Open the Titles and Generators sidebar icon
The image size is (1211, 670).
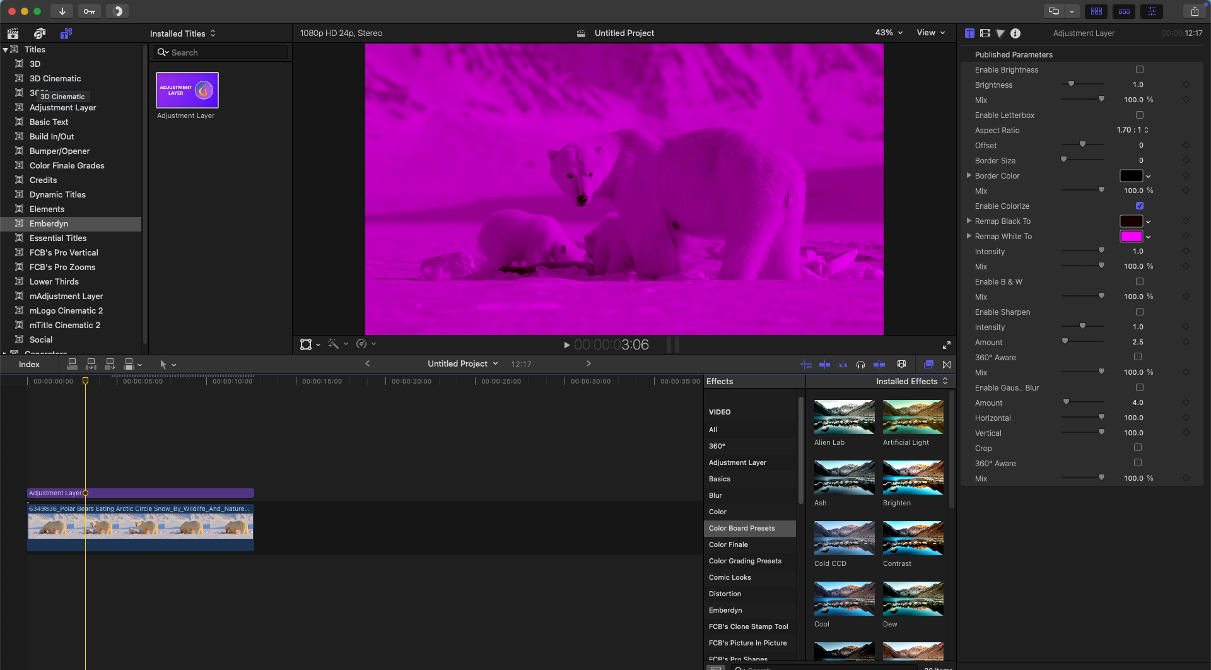(66, 33)
